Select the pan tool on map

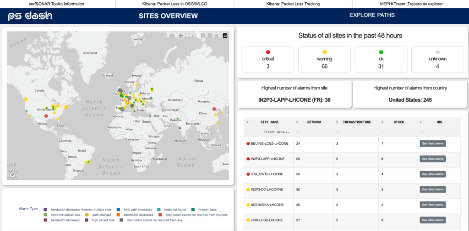tap(180, 36)
